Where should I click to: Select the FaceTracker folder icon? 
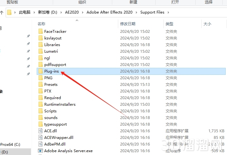[40, 31]
